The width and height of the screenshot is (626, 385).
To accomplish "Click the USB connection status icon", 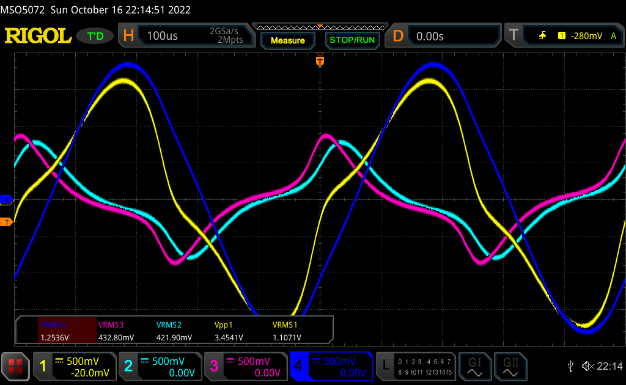I will (570, 366).
